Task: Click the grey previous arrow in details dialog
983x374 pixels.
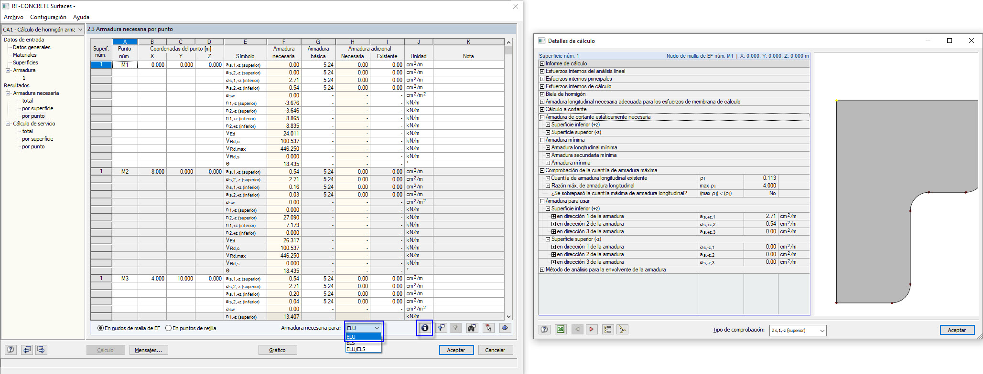Action: point(577,329)
